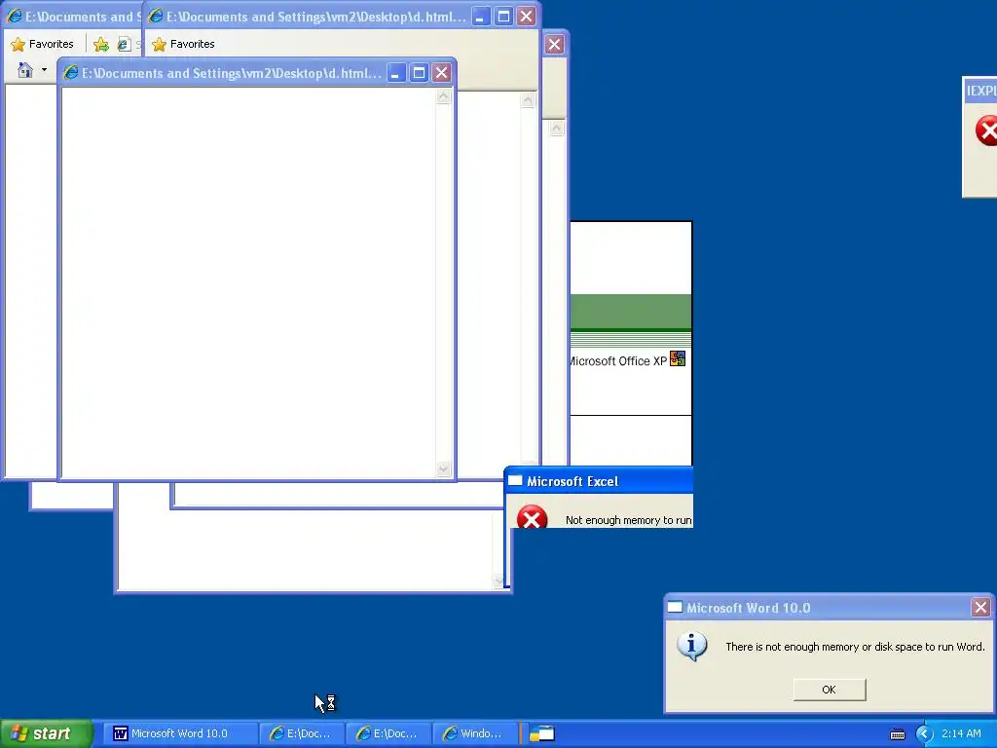Click the IE logo in the front window's title bar
The height and width of the screenshot is (748, 997).
(x=70, y=73)
